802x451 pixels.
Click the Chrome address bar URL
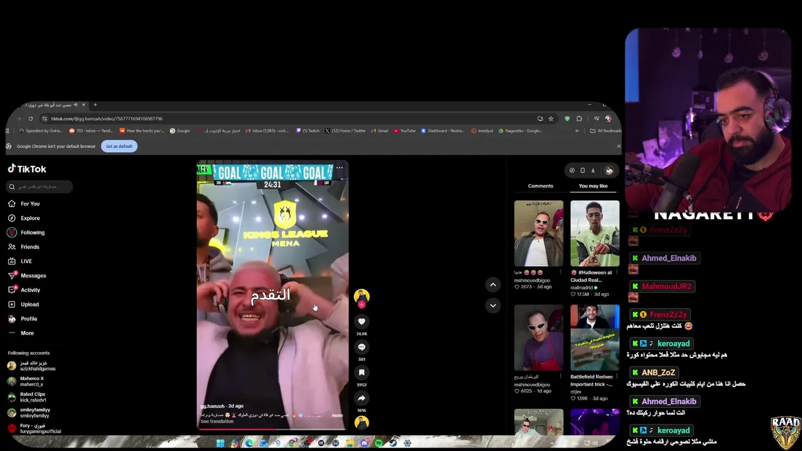coord(107,118)
